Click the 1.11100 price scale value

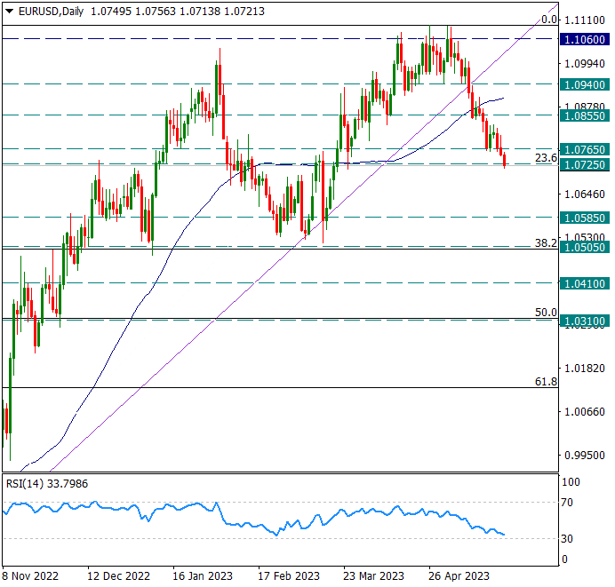point(585,20)
